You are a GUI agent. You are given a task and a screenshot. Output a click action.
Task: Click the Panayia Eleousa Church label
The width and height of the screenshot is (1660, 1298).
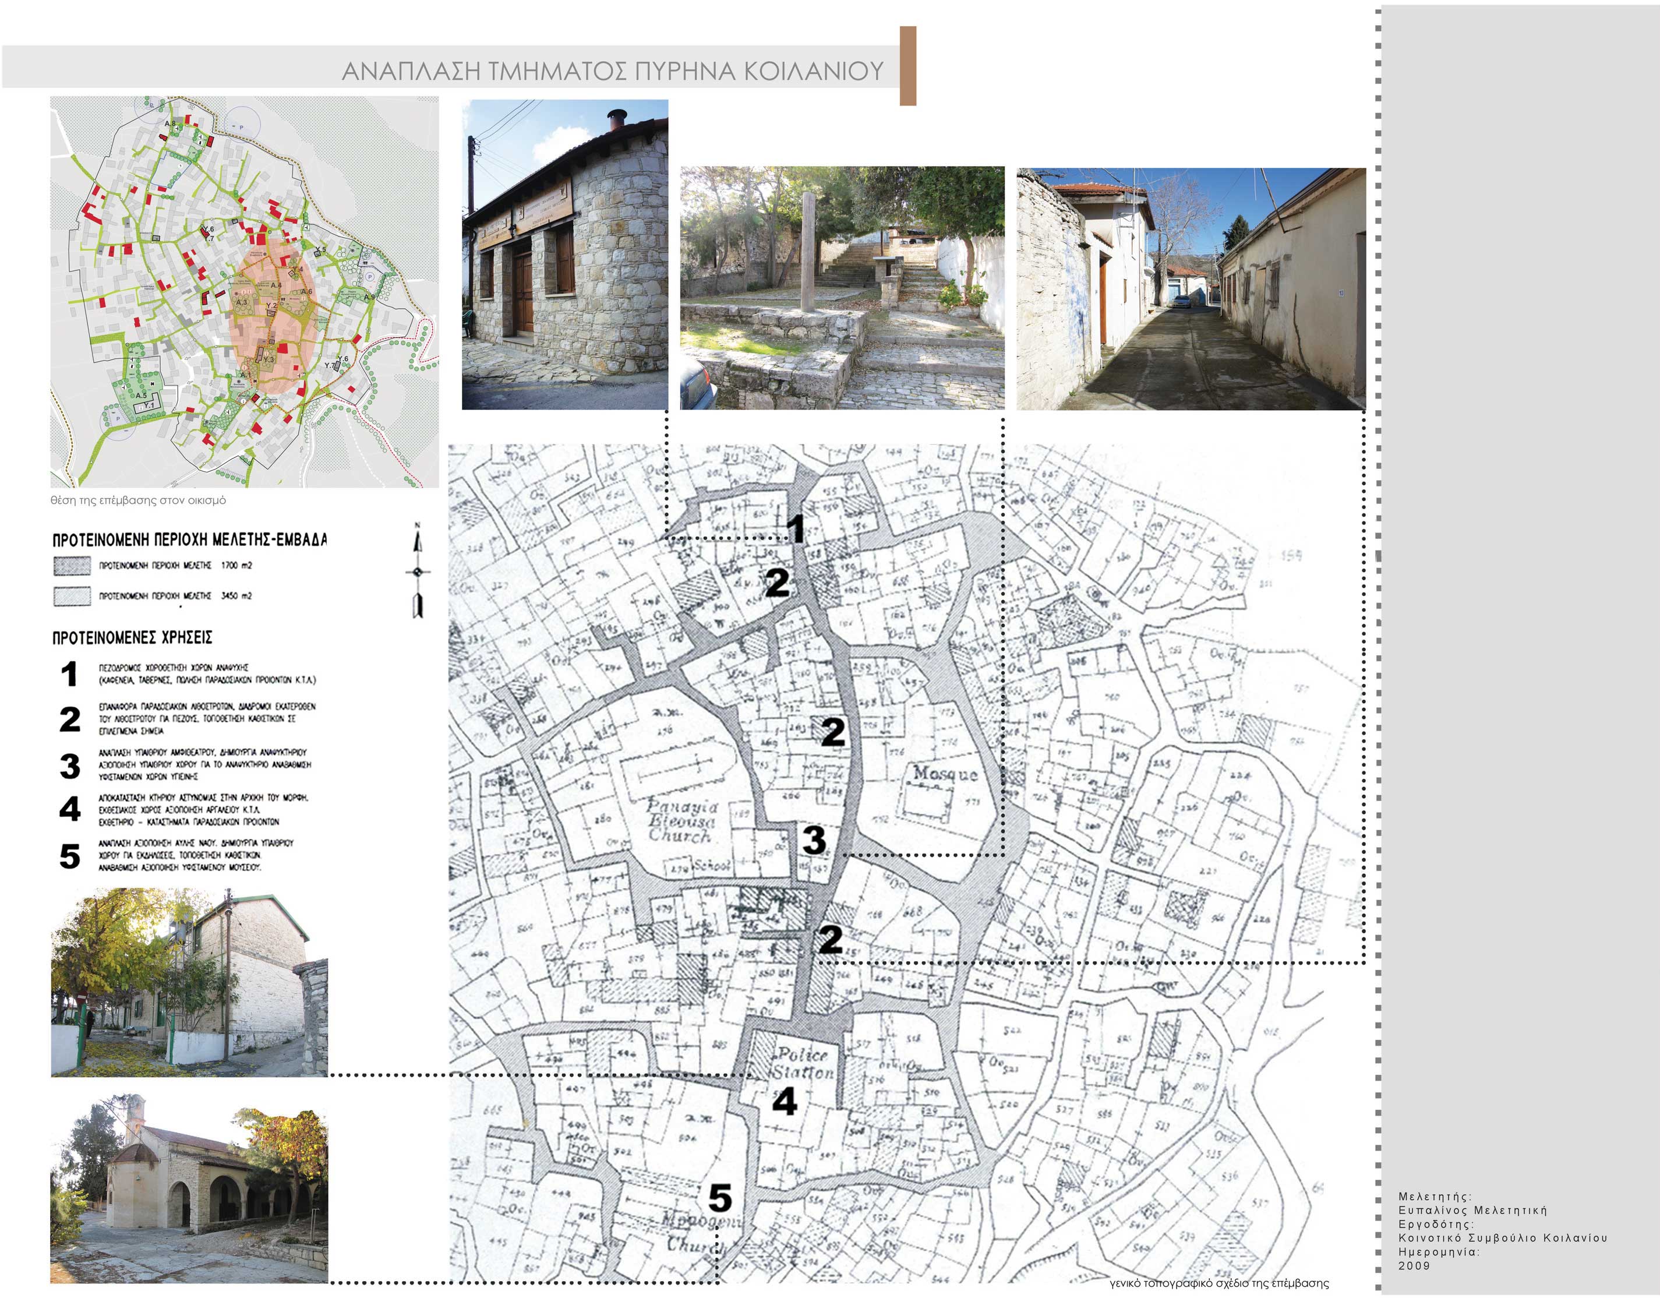(681, 820)
